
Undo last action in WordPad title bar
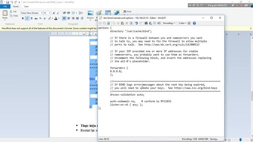[11, 2]
